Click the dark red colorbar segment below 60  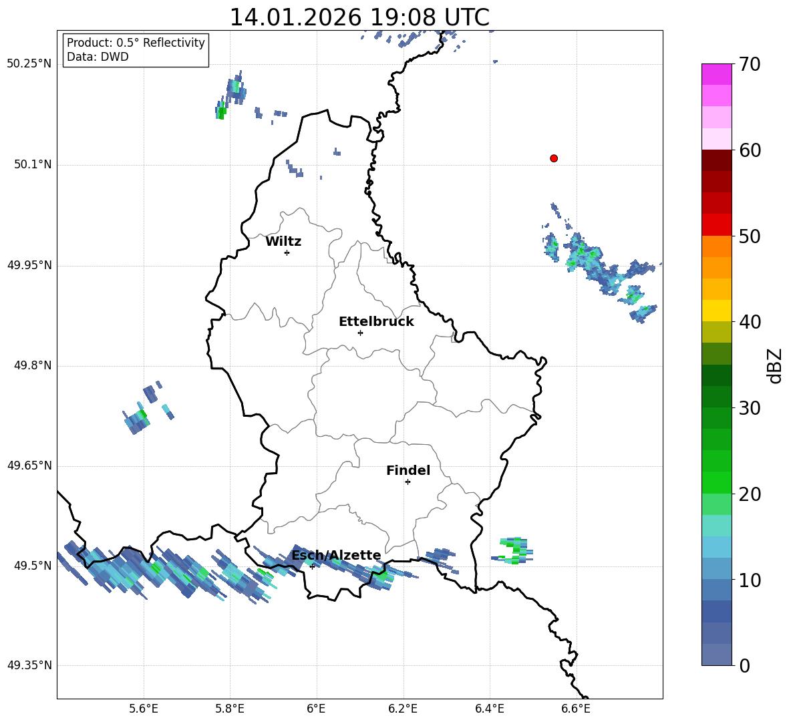point(717,160)
